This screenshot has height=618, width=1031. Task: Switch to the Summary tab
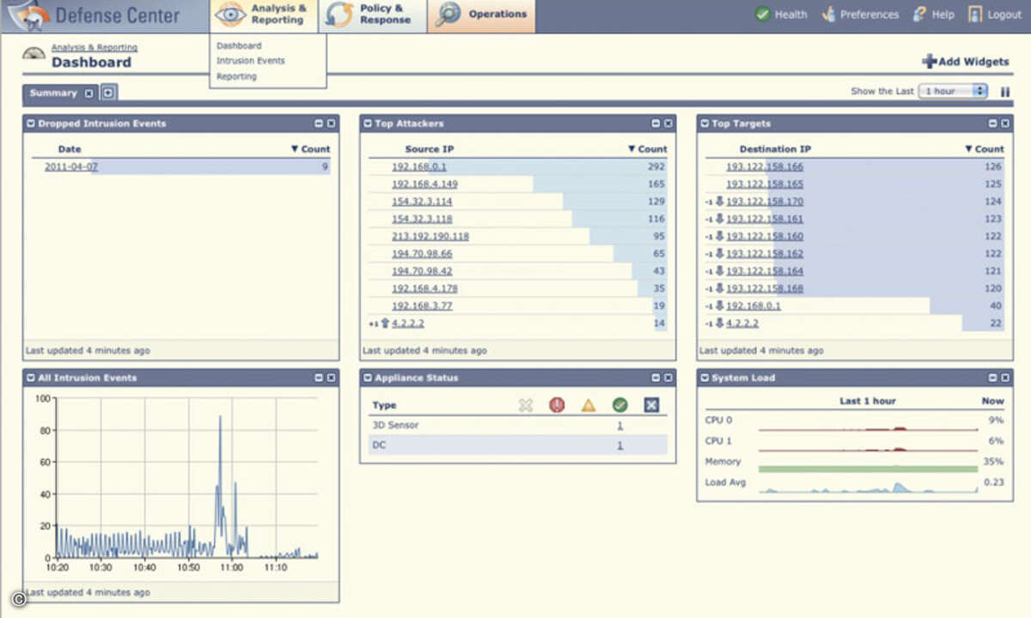coord(53,93)
